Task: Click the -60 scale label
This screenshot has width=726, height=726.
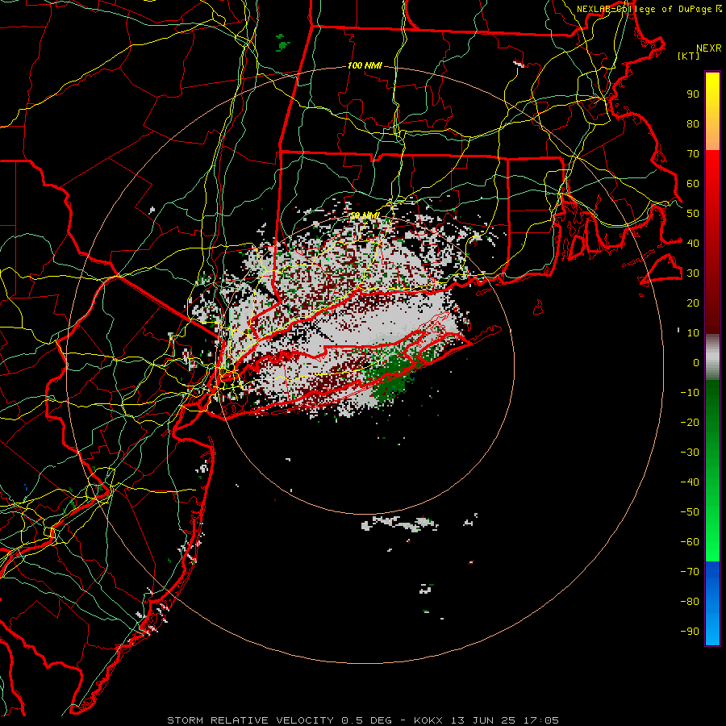Action: point(690,542)
